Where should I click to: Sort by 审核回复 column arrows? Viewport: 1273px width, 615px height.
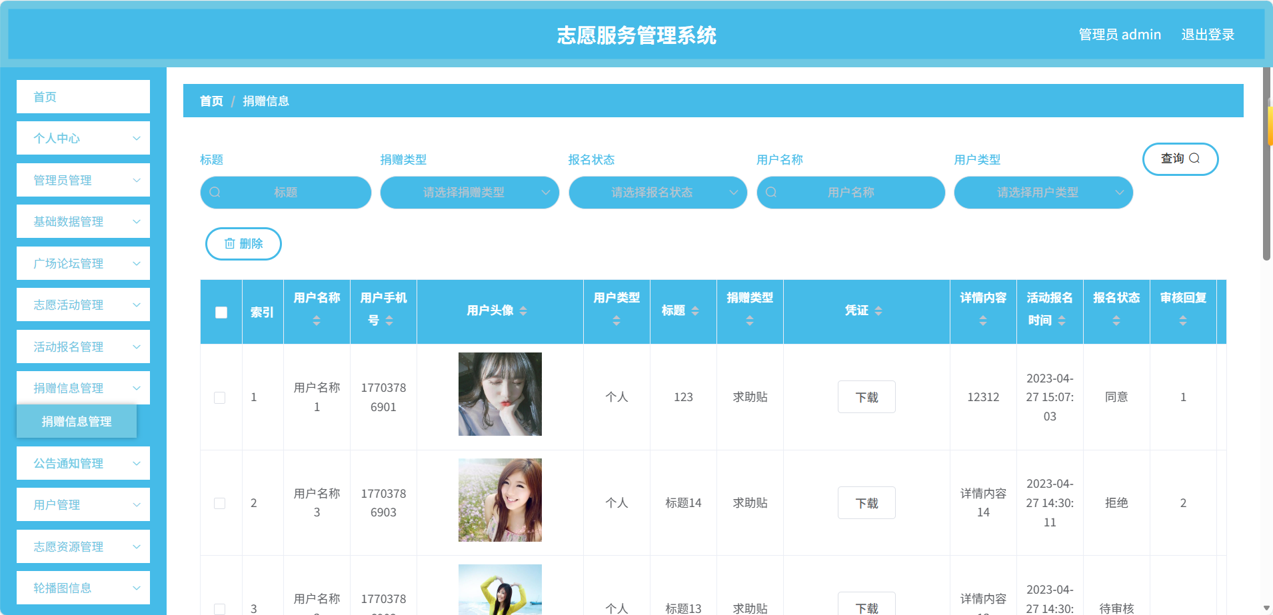click(1183, 320)
